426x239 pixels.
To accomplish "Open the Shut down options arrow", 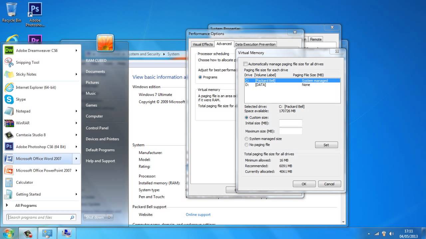I will pyautogui.click(x=109, y=217).
